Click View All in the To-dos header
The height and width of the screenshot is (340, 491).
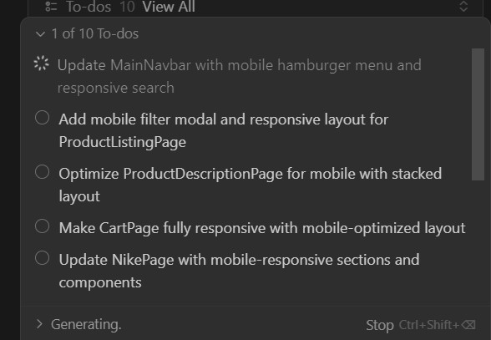pos(169,7)
